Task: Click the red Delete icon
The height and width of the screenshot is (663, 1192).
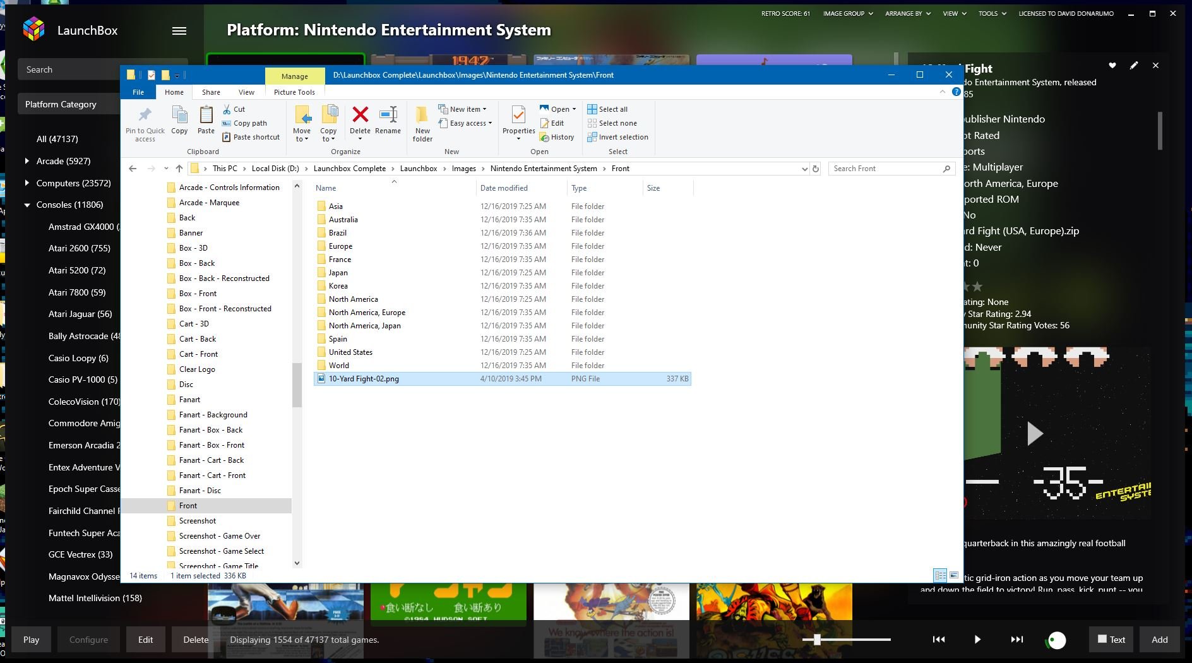Action: point(360,114)
